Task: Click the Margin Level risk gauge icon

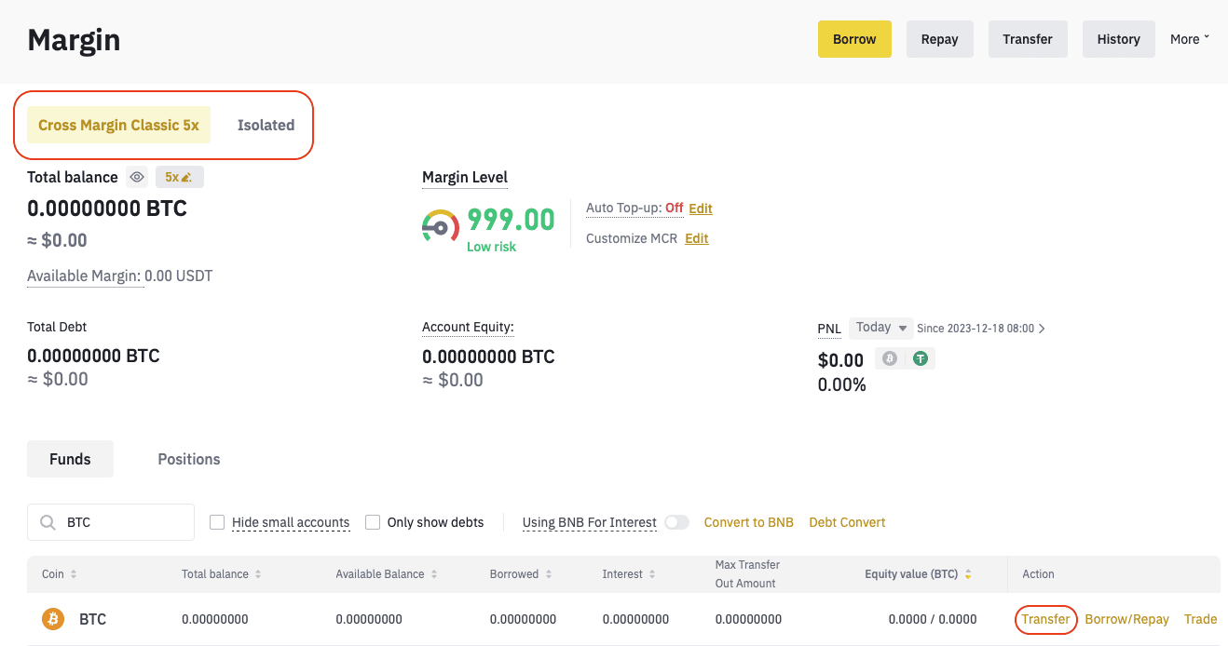Action: tap(440, 226)
